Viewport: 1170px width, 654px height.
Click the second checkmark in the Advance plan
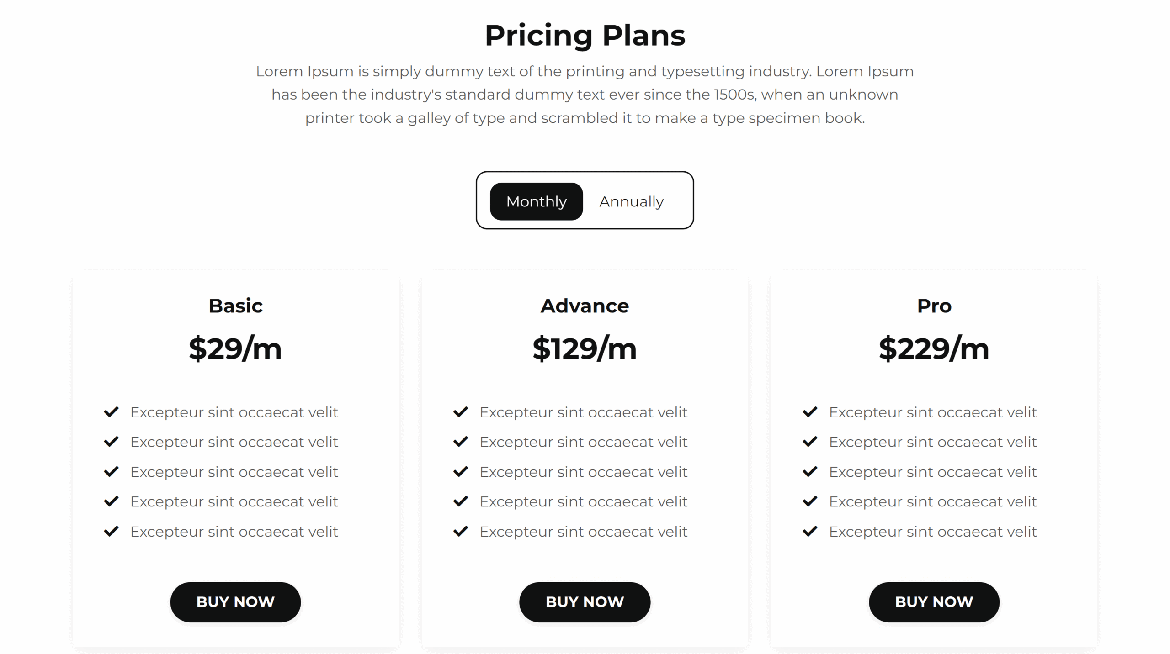pyautogui.click(x=460, y=442)
